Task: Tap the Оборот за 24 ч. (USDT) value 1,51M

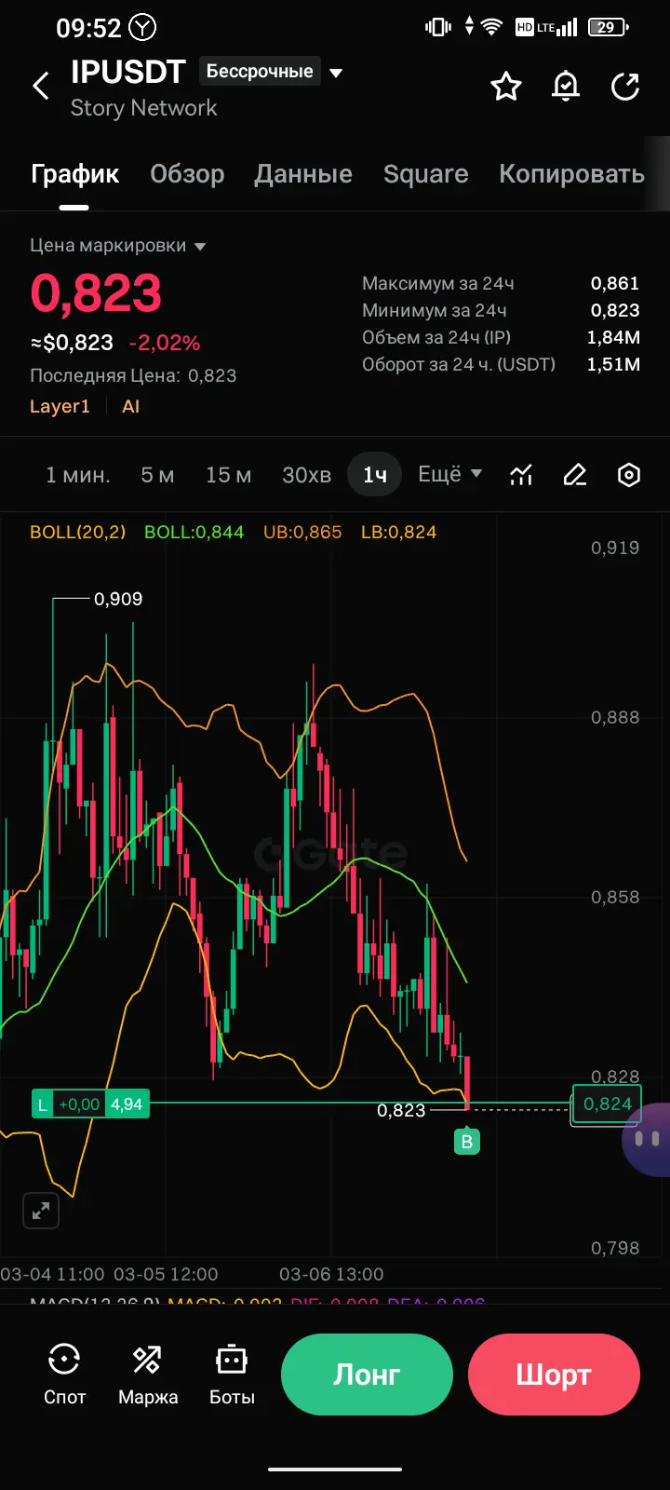Action: (x=613, y=364)
